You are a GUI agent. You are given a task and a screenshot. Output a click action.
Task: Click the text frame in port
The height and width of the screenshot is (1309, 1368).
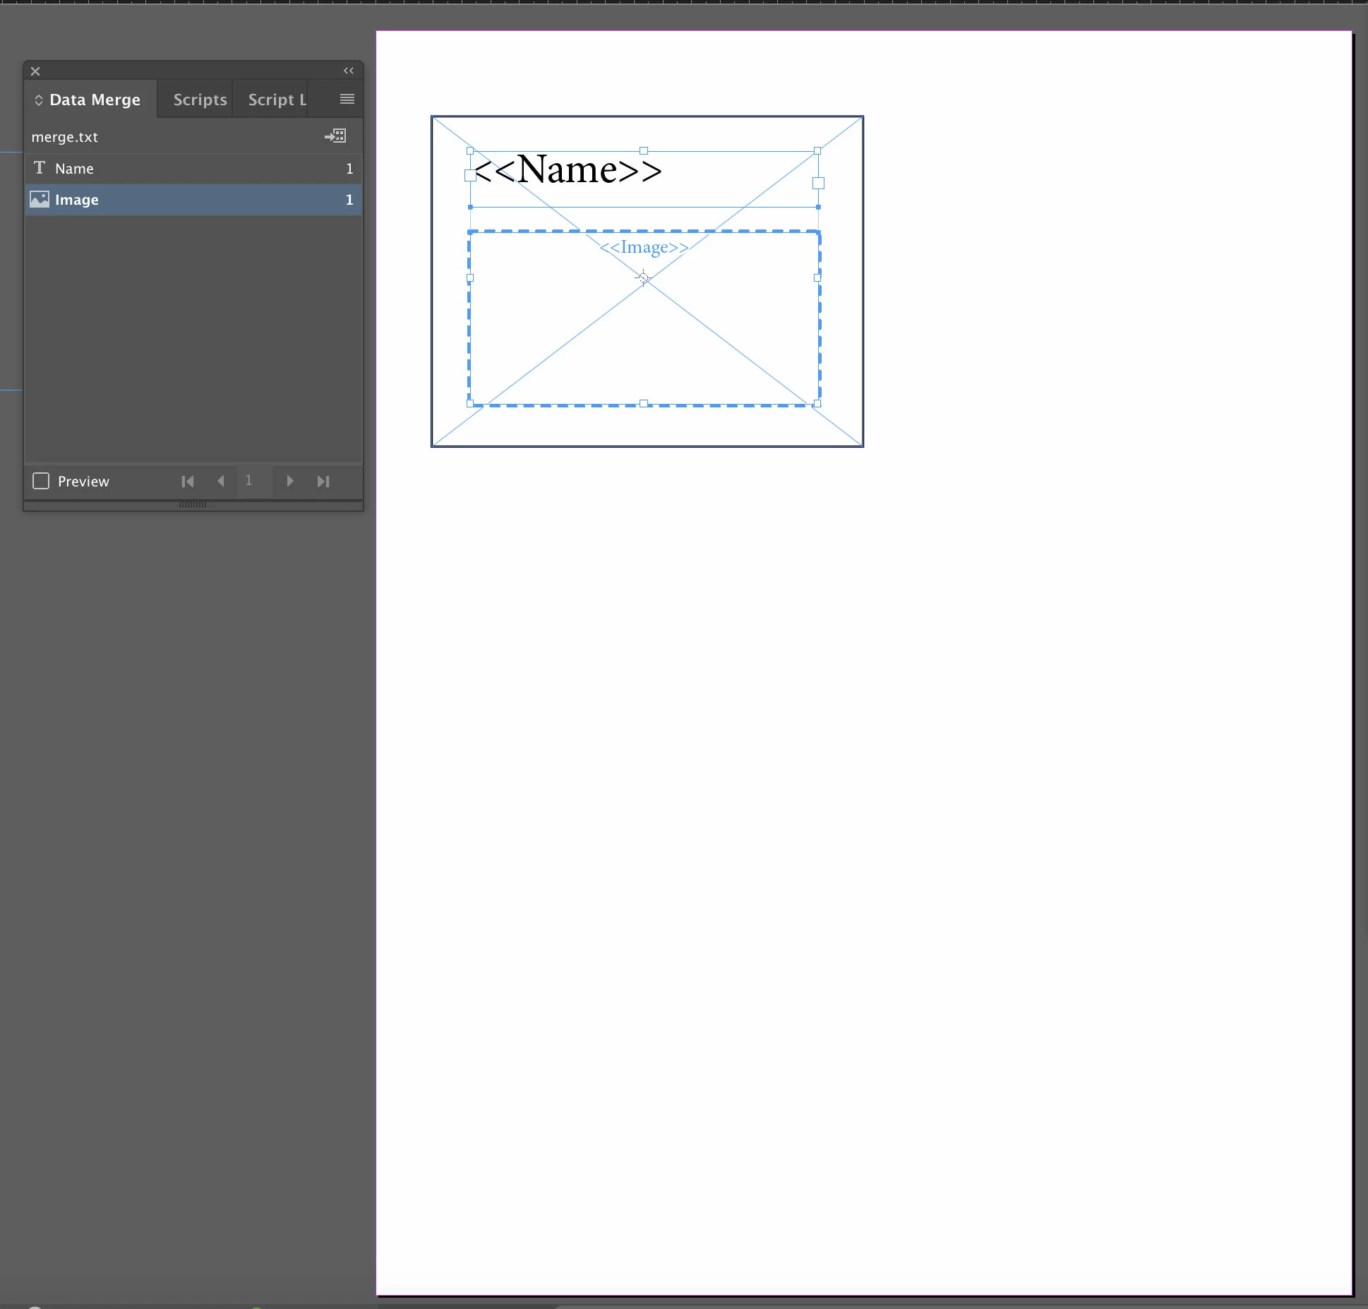pyautogui.click(x=470, y=176)
